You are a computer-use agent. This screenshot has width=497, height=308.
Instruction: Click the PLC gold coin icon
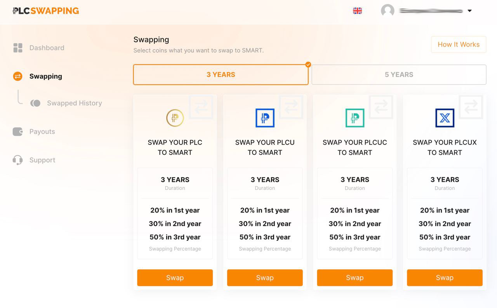click(175, 118)
